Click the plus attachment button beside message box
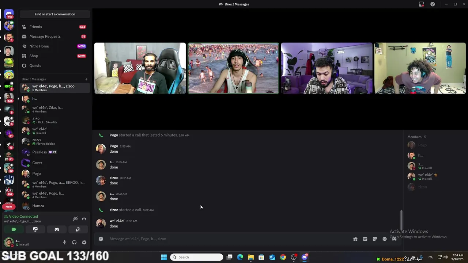468x263 pixels. [101, 239]
